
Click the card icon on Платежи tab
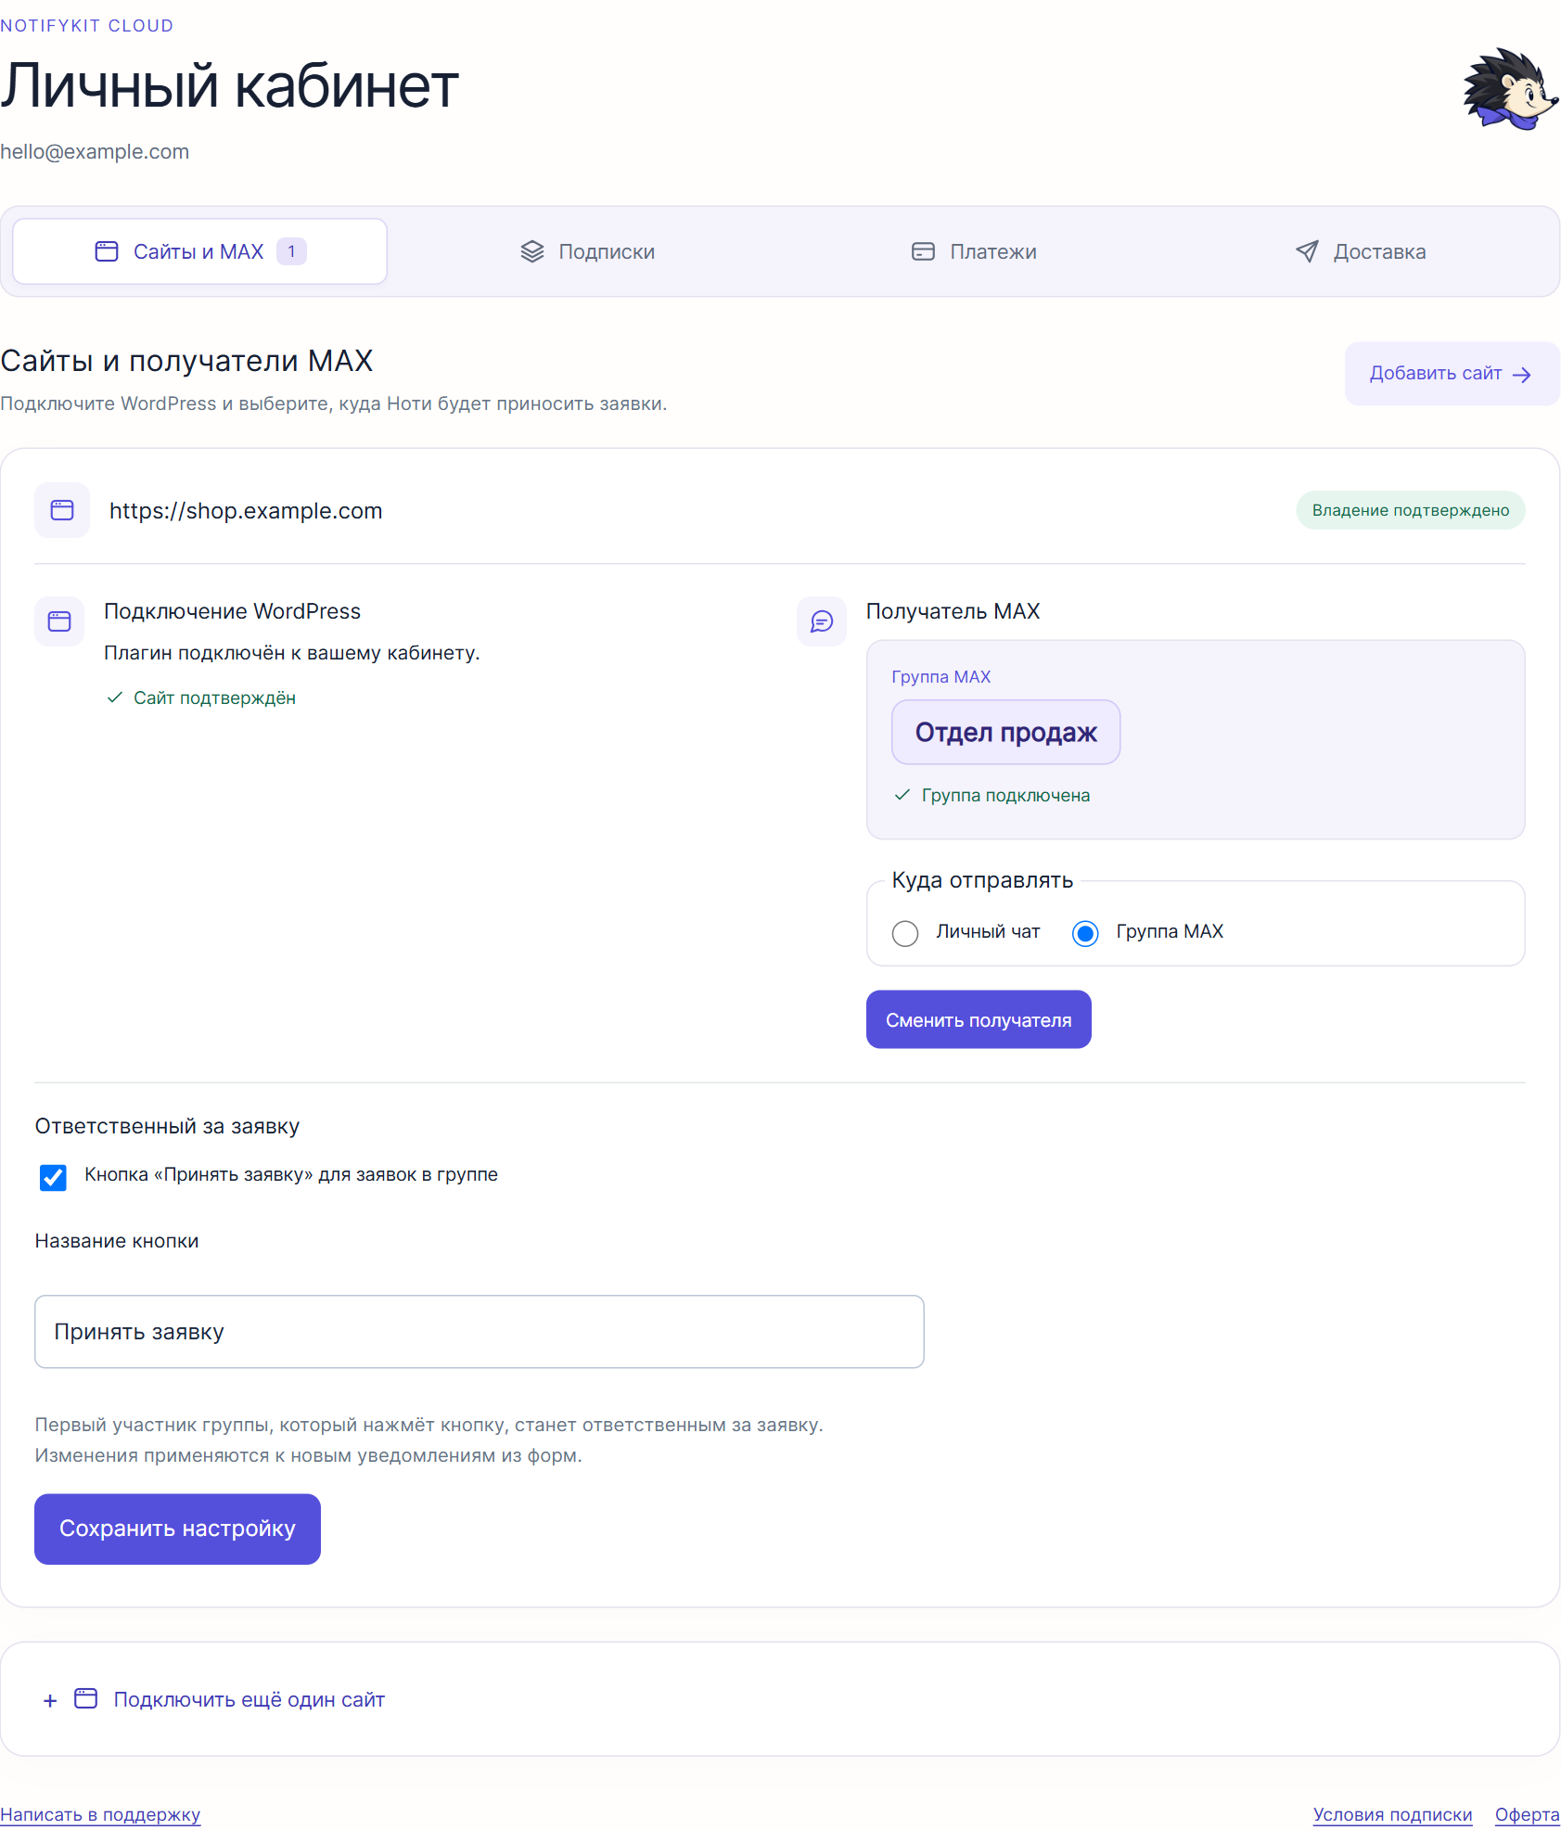click(923, 251)
